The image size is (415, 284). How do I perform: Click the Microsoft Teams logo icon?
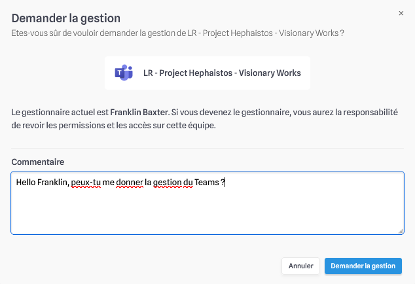[124, 73]
